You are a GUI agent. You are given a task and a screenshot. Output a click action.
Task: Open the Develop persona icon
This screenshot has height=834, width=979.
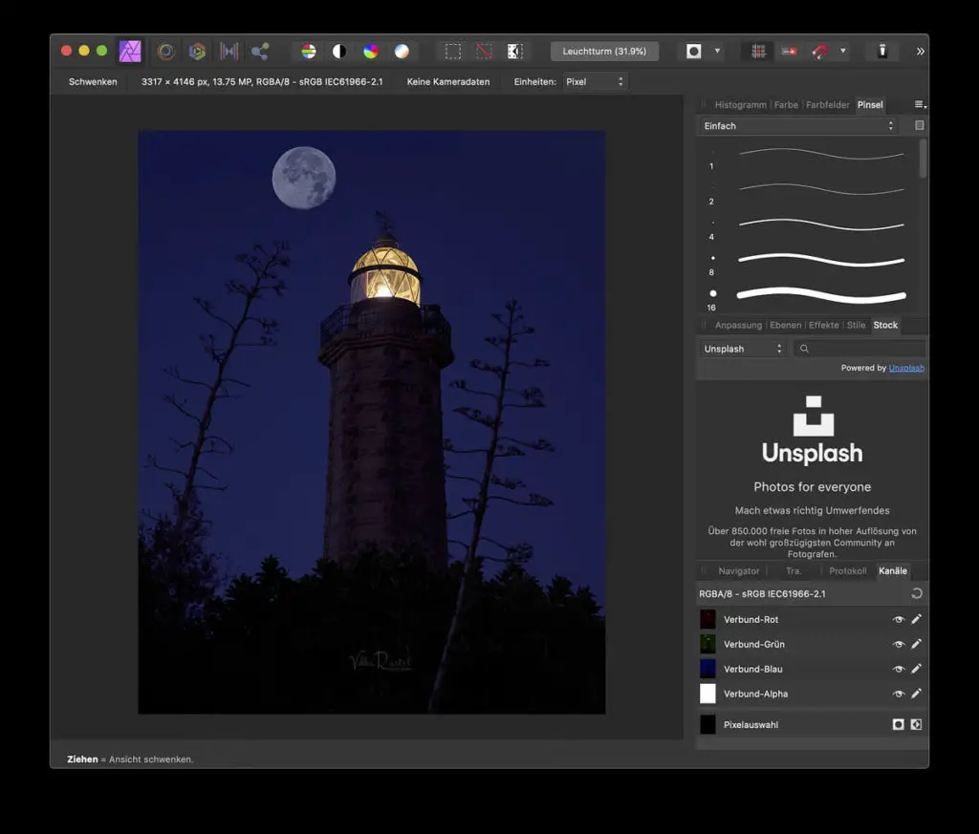(197, 52)
